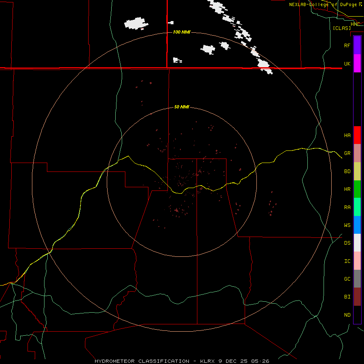This screenshot has width=364, height=364.
Task: Click the HA red legend swatch
Action: point(357,135)
